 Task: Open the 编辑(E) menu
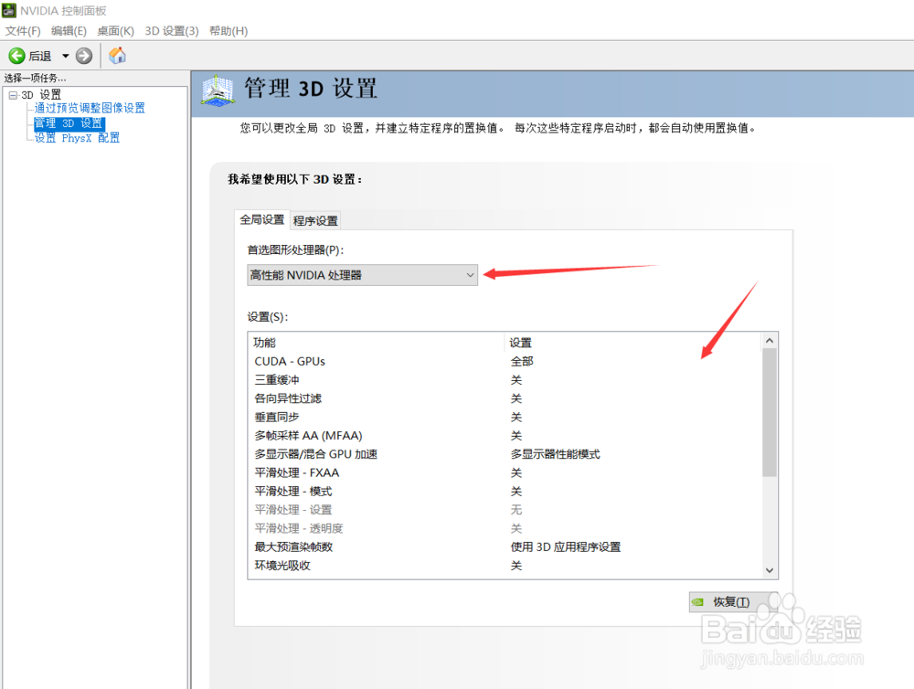coord(69,31)
